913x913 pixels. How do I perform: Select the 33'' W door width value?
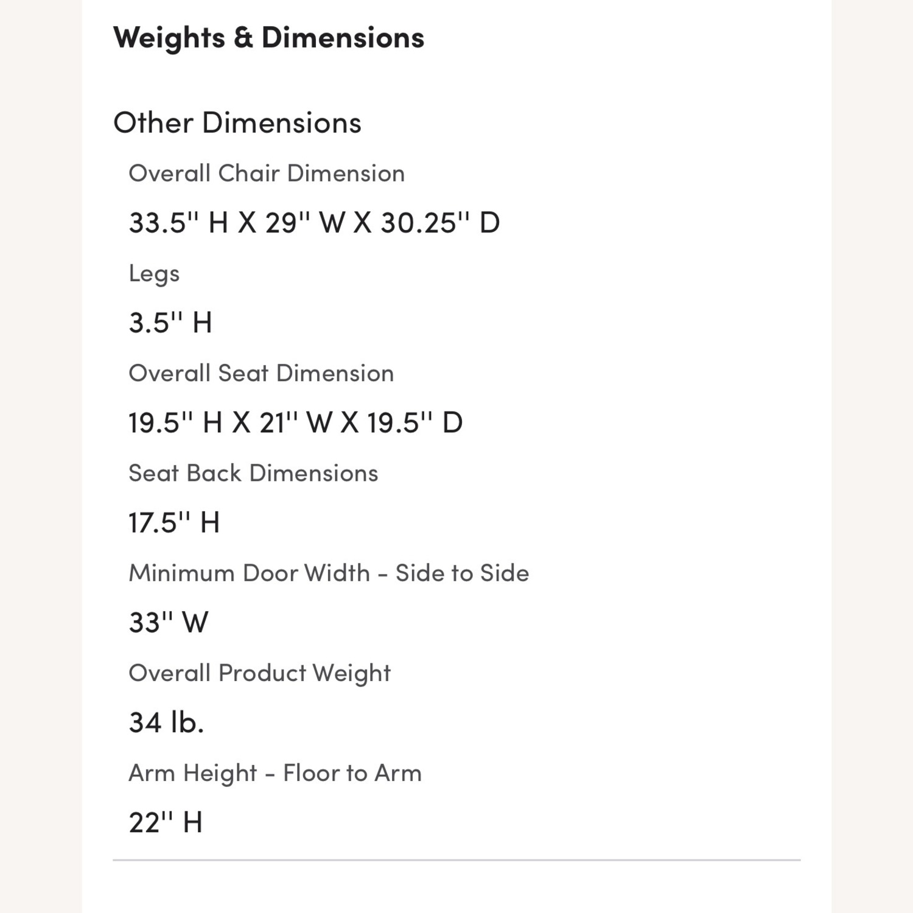click(x=169, y=622)
